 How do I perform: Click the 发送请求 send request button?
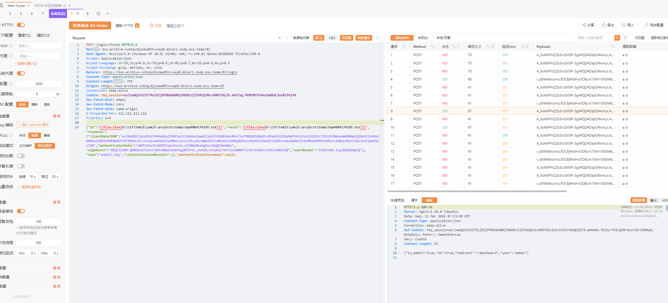(x=90, y=25)
